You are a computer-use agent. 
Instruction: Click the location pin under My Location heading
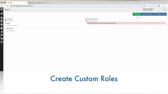click(x=6, y=21)
